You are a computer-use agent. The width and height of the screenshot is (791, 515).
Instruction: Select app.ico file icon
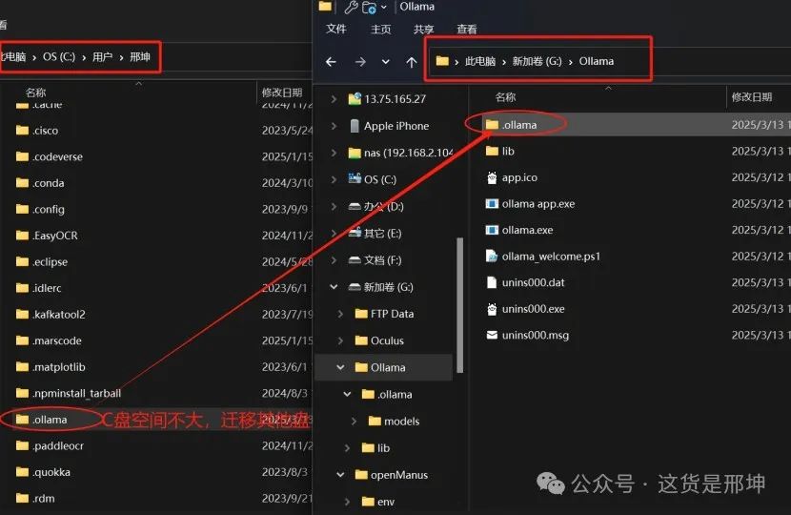point(492,177)
